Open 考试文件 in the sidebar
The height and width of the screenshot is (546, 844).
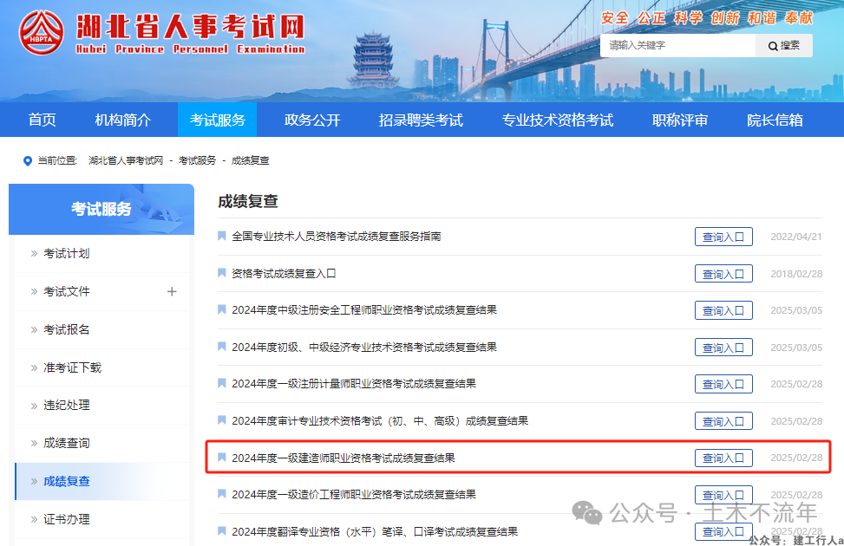[66, 291]
